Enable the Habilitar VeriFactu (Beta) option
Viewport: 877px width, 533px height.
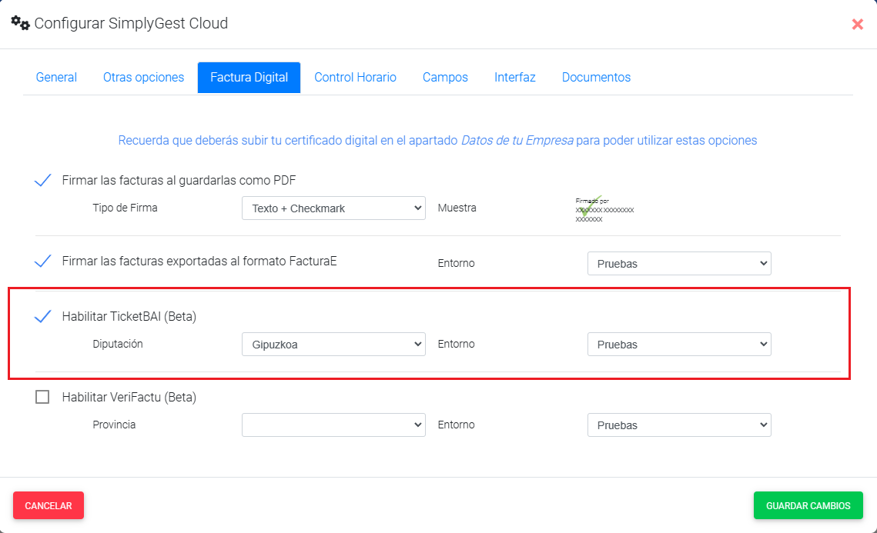click(42, 397)
